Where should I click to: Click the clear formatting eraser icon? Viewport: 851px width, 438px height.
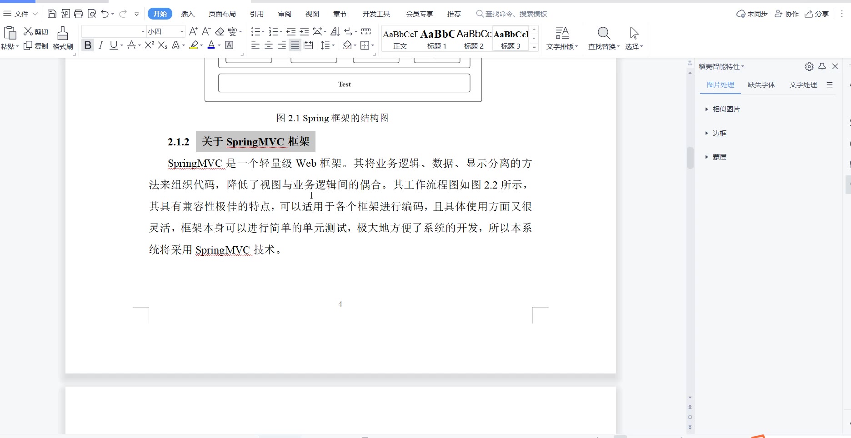tap(220, 31)
